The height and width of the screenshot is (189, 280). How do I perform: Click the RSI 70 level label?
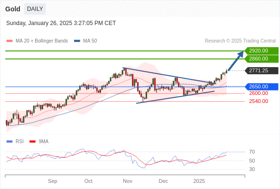(x=252, y=152)
